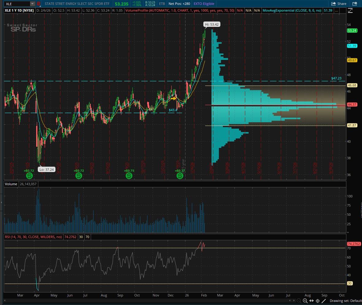Click the RSI 70 overbought header value
This screenshot has width=362, height=305.
[x=87, y=237]
